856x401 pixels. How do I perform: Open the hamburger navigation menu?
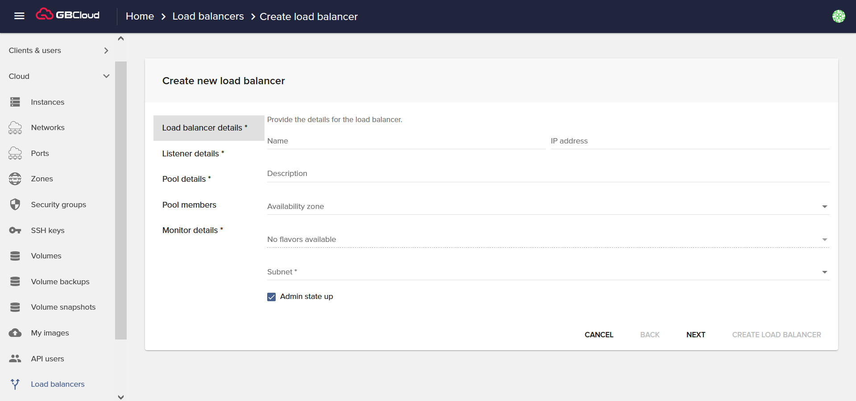click(x=19, y=16)
